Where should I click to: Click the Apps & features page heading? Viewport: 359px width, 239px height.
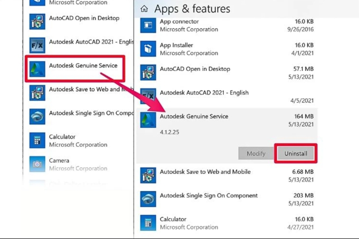[x=192, y=9]
